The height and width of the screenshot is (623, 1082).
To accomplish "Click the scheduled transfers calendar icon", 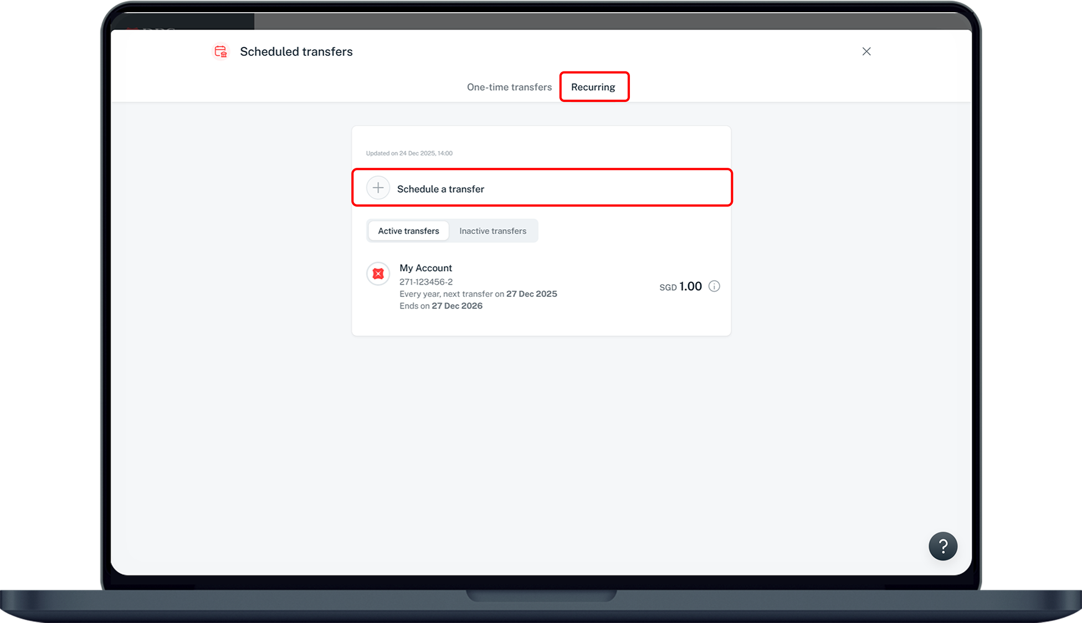I will pos(220,52).
